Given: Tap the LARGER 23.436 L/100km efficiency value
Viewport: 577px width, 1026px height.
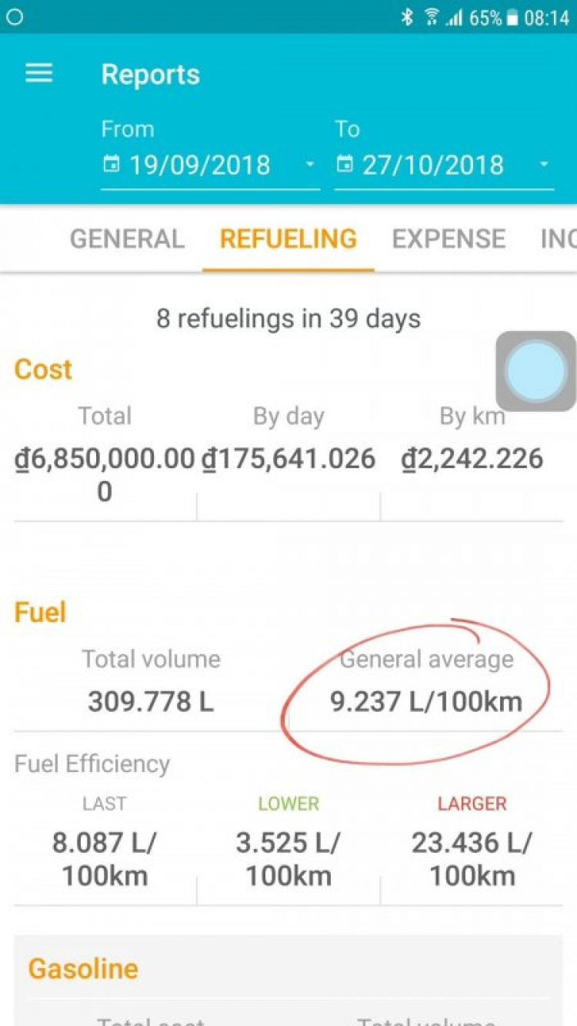Looking at the screenshot, I should point(472,859).
